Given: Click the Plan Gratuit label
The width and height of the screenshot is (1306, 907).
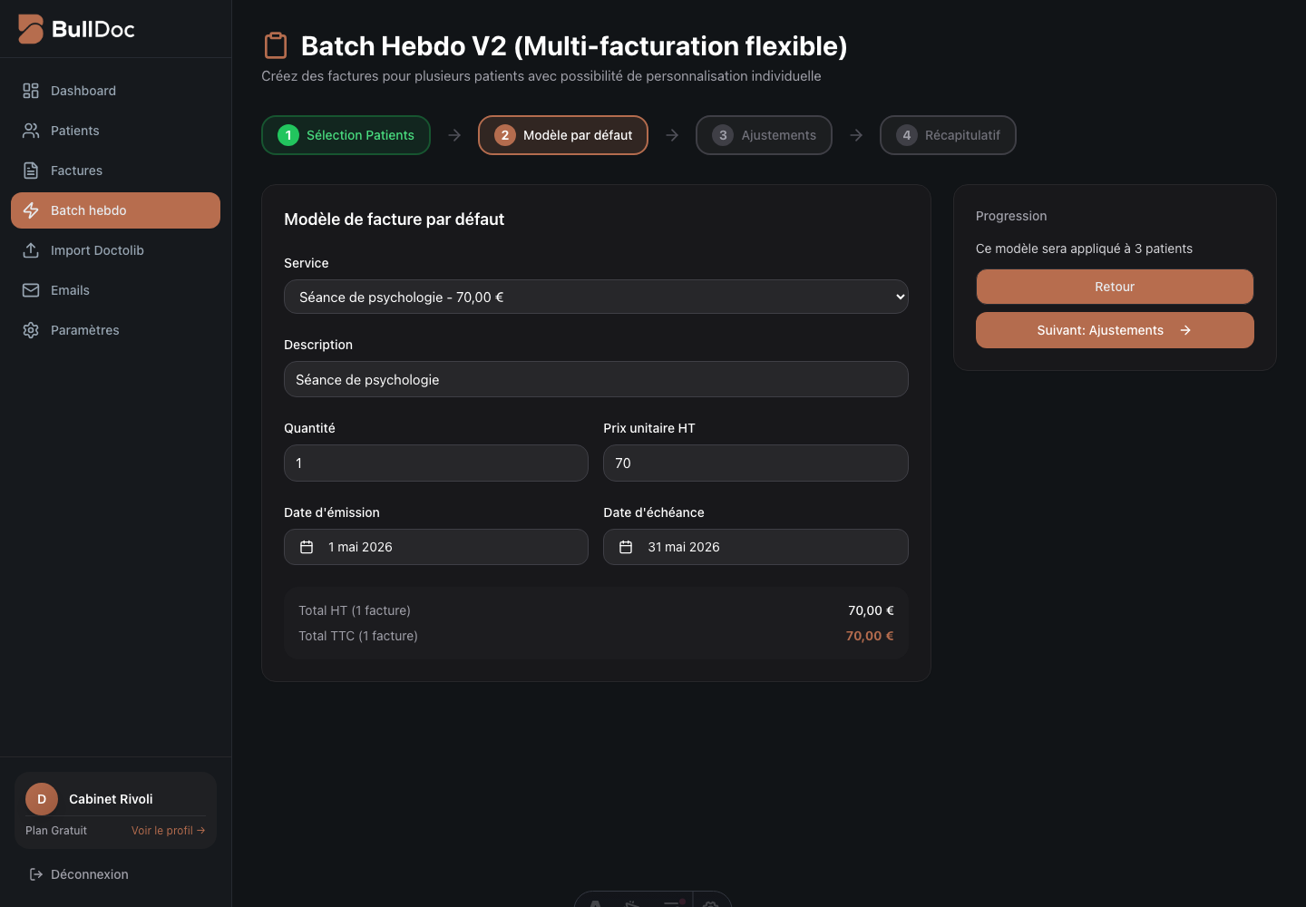Looking at the screenshot, I should (x=56, y=831).
